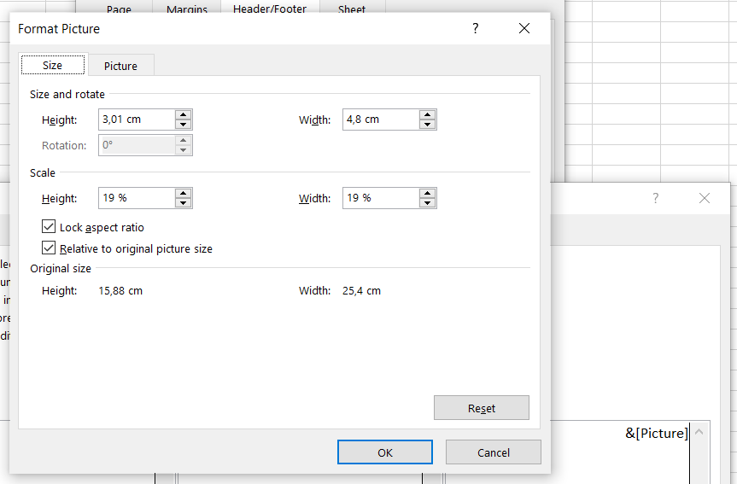Switch to the Picture tab
The width and height of the screenshot is (737, 484).
pos(120,66)
